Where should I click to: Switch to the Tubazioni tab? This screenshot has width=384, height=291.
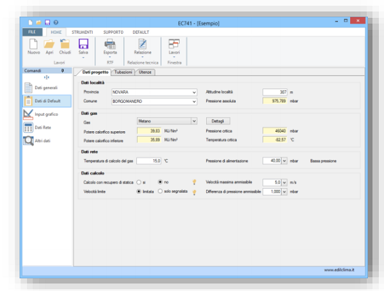[x=122, y=72]
